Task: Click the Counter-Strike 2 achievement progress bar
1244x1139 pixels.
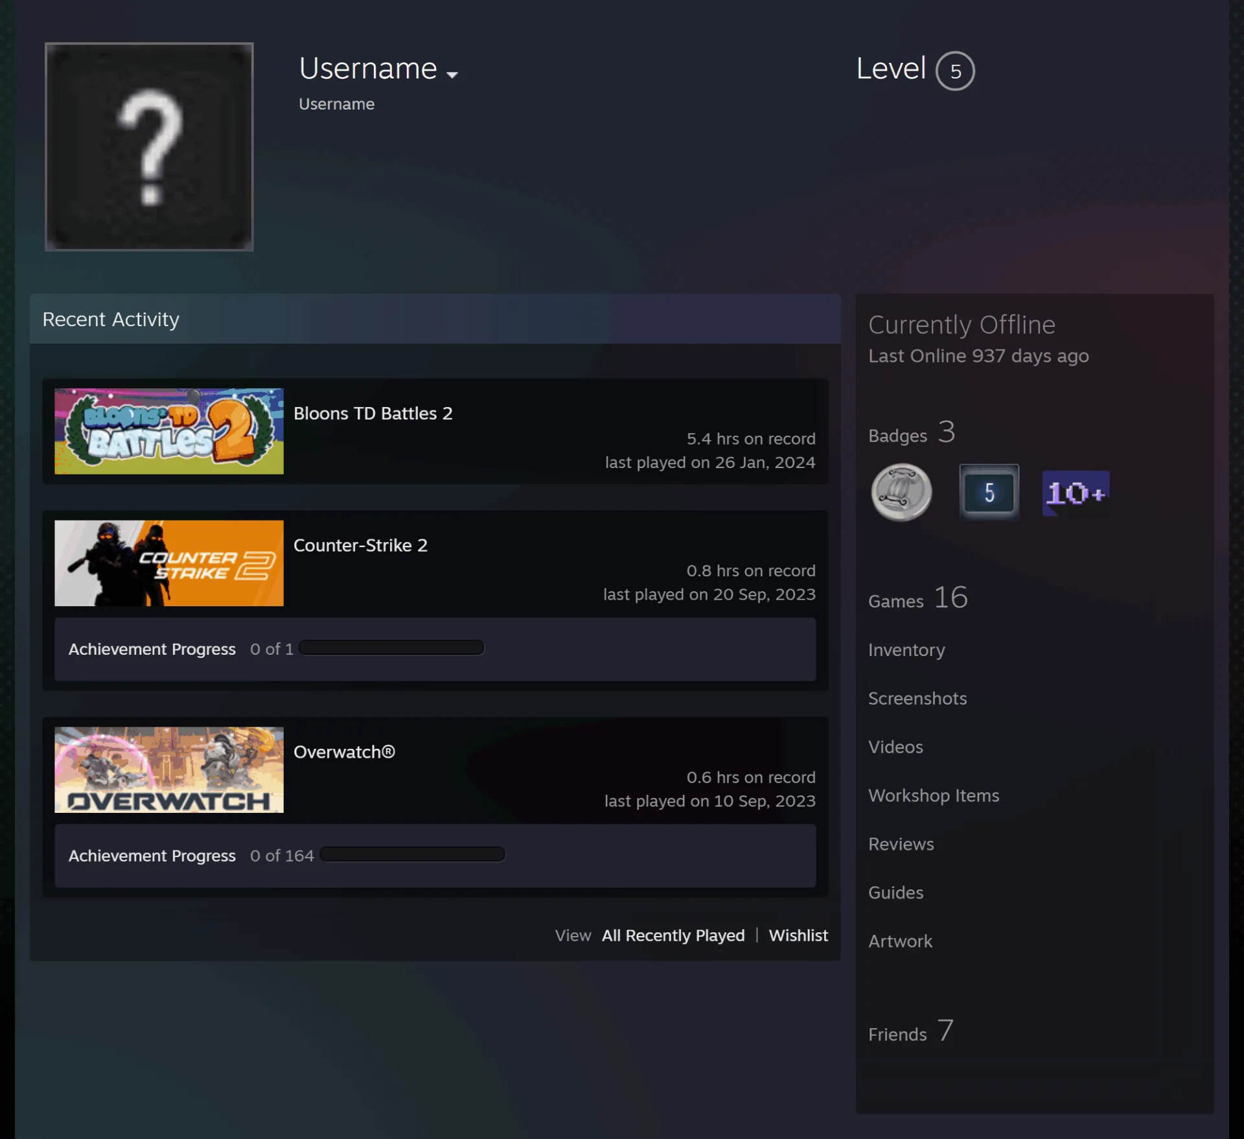Action: (391, 648)
